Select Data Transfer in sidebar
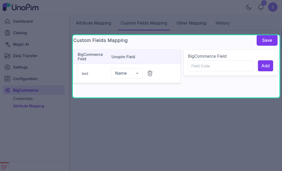 click(25, 56)
